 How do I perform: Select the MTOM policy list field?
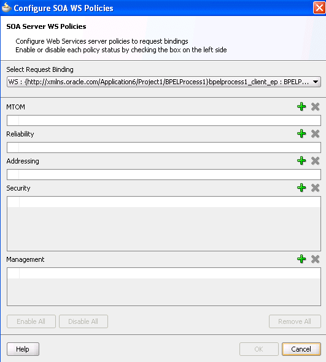click(164, 120)
